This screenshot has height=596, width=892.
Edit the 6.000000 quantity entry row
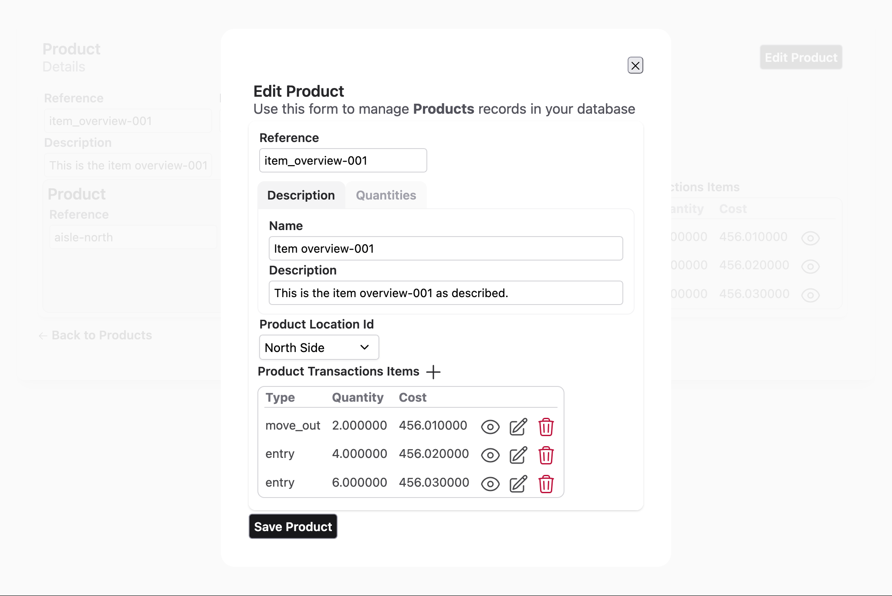(x=518, y=484)
